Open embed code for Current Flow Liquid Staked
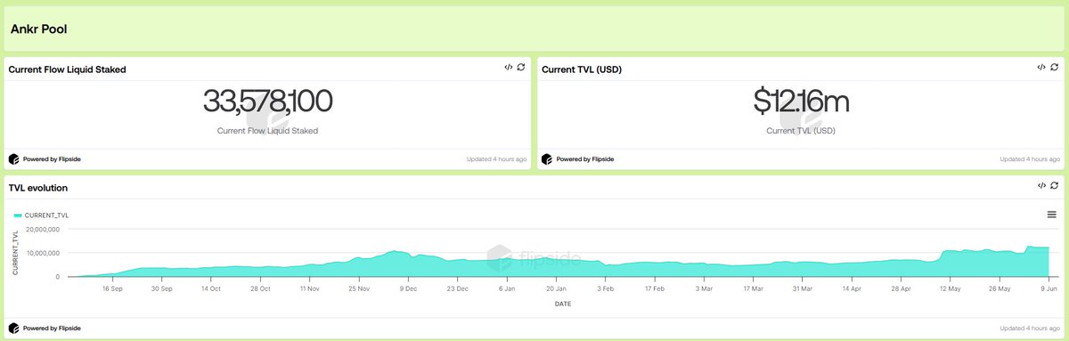The width and height of the screenshot is (1069, 341). pyautogui.click(x=508, y=67)
